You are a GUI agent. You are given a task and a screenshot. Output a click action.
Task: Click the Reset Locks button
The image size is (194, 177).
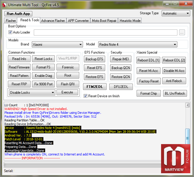pyautogui.click(x=43, y=59)
